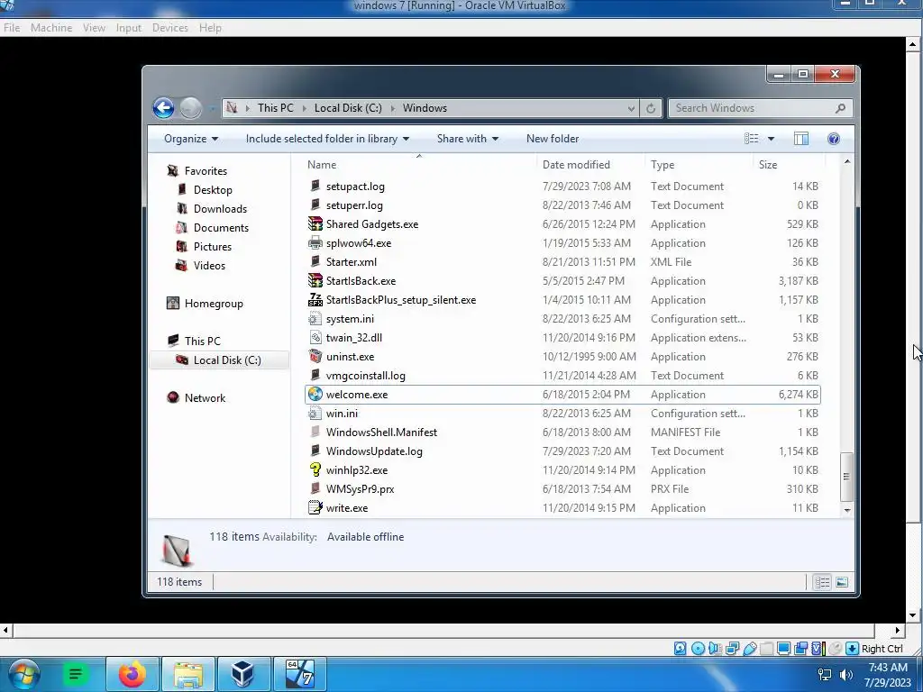Image resolution: width=923 pixels, height=692 pixels.
Task: Select the welcome.exe disc icon
Action: (x=315, y=395)
